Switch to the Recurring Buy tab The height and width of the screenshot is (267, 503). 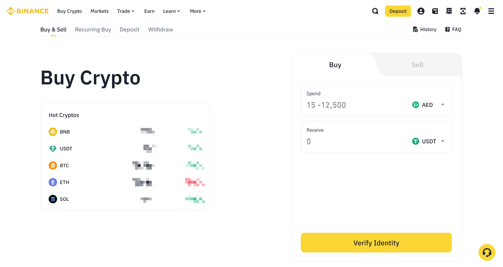coord(93,30)
